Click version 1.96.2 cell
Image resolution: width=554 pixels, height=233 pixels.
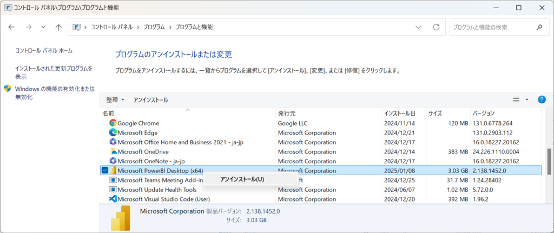pyautogui.click(x=480, y=199)
